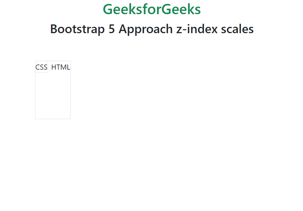Click the right border of the HTML box
This screenshot has width=303, height=211.
[70, 90]
